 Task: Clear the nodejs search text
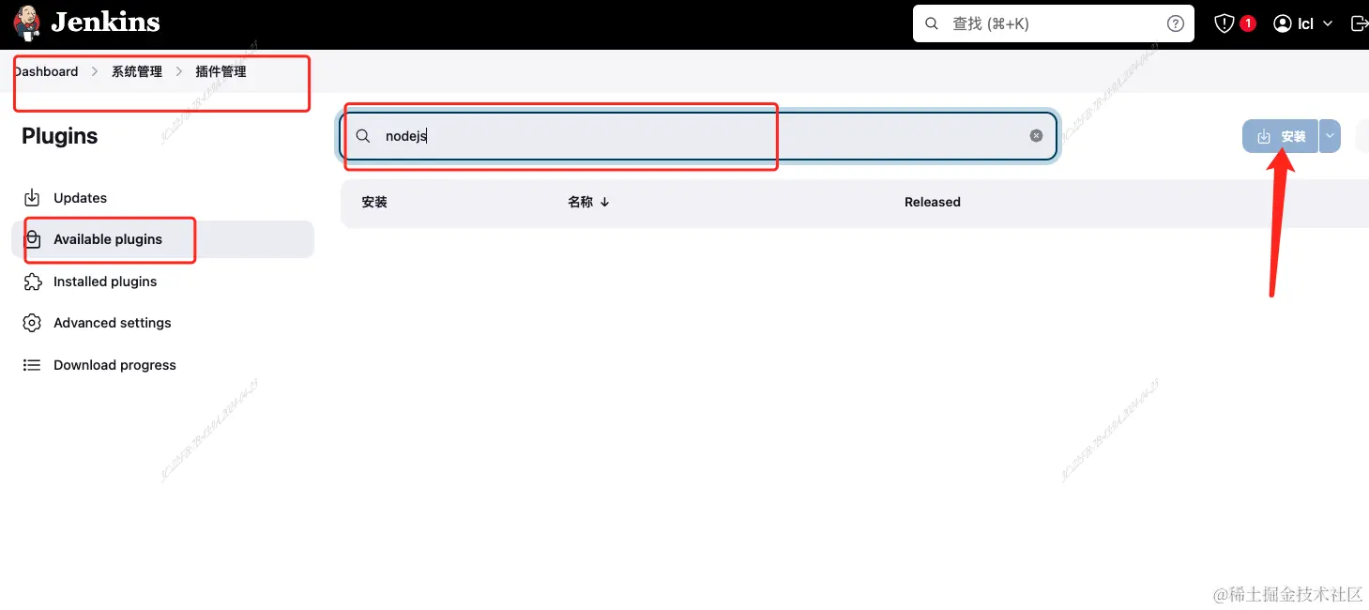tap(1036, 136)
